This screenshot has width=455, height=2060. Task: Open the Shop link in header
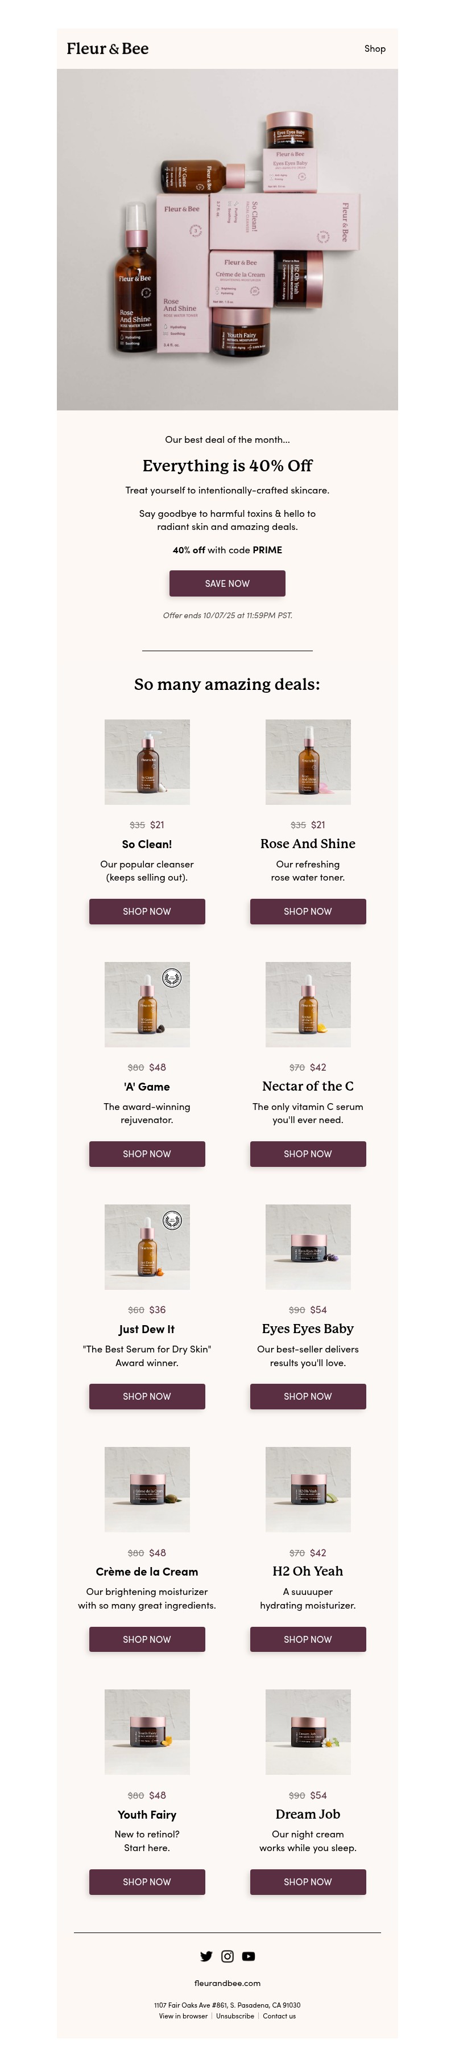coord(374,49)
